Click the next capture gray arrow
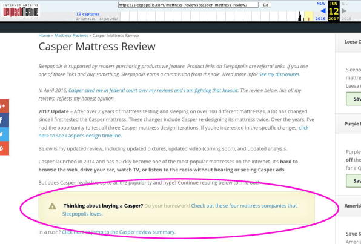361x244 pixels. click(344, 11)
